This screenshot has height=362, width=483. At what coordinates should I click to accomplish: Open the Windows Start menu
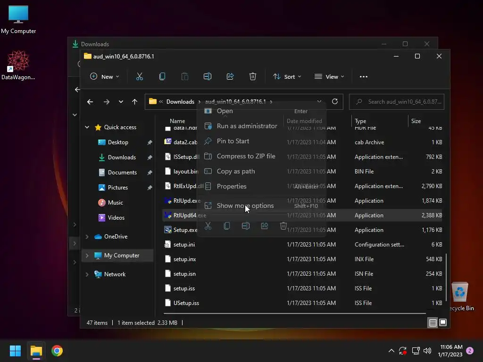tap(15, 351)
